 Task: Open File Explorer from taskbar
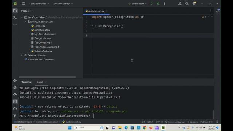pos(120,128)
